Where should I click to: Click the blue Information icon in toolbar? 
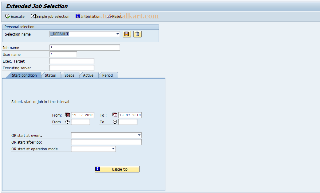pos(78,16)
